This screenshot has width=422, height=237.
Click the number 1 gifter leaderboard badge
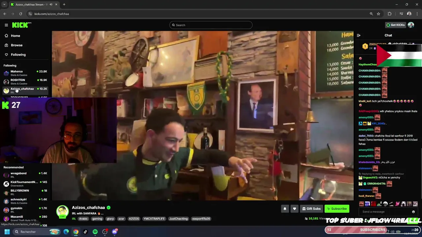(365, 46)
